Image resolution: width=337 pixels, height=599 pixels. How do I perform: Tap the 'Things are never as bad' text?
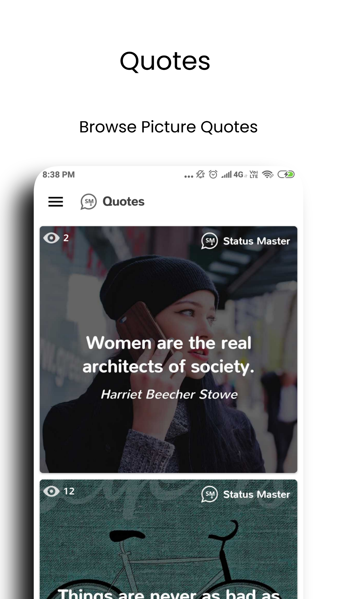point(169,594)
